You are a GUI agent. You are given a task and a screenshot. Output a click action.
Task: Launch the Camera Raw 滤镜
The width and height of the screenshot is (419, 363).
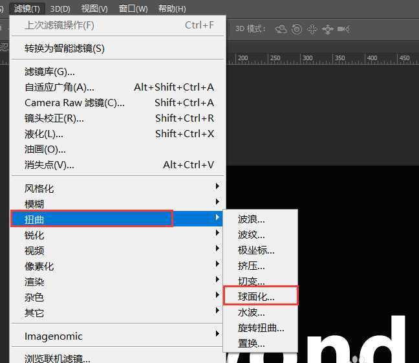pos(74,102)
